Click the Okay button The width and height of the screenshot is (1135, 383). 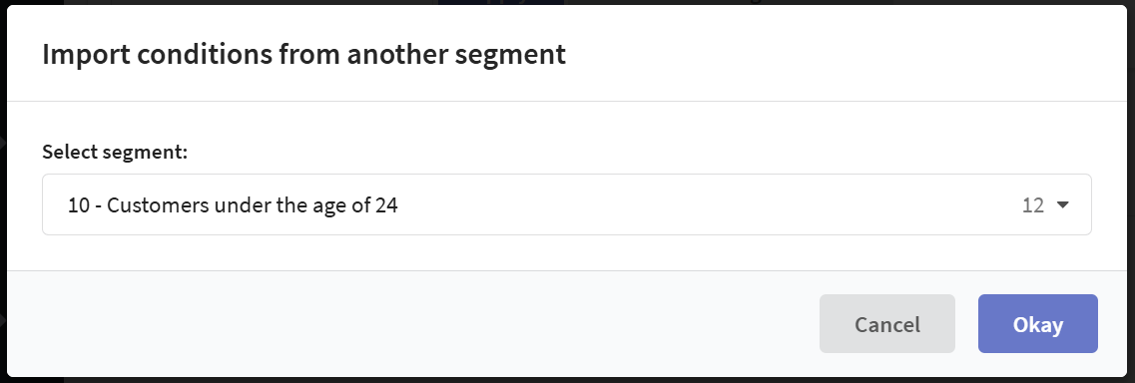(x=1038, y=324)
